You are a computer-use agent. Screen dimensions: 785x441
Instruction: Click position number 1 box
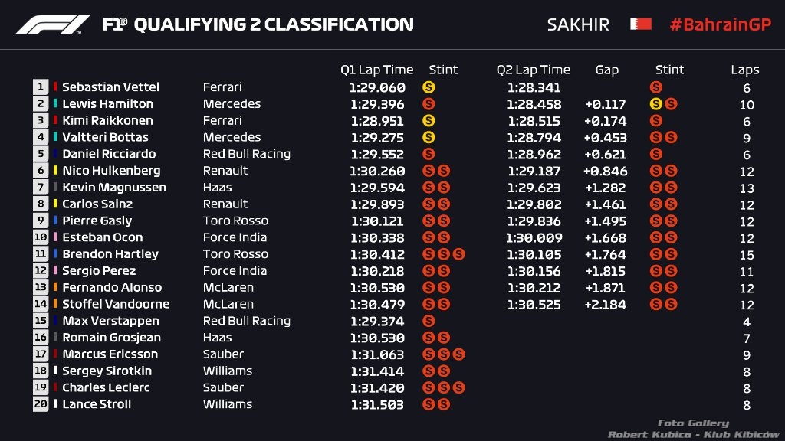[40, 87]
